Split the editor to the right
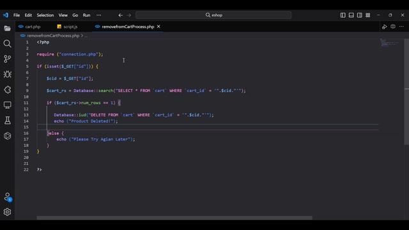Image resolution: width=409 pixels, height=230 pixels. pyautogui.click(x=393, y=27)
